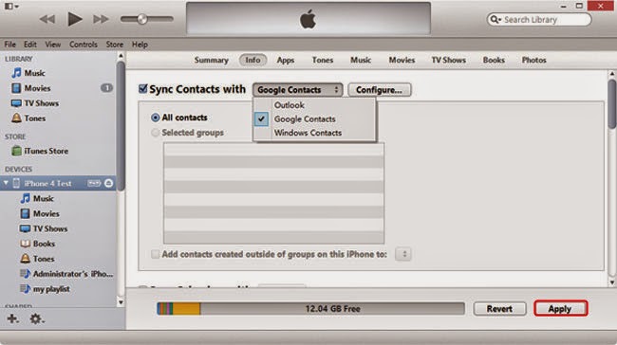Image resolution: width=617 pixels, height=345 pixels.
Task: Click the Apple logo display area
Action: pyautogui.click(x=308, y=18)
